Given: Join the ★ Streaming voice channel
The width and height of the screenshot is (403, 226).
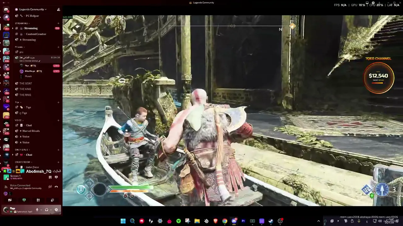Looking at the screenshot, I should (x=37, y=40).
